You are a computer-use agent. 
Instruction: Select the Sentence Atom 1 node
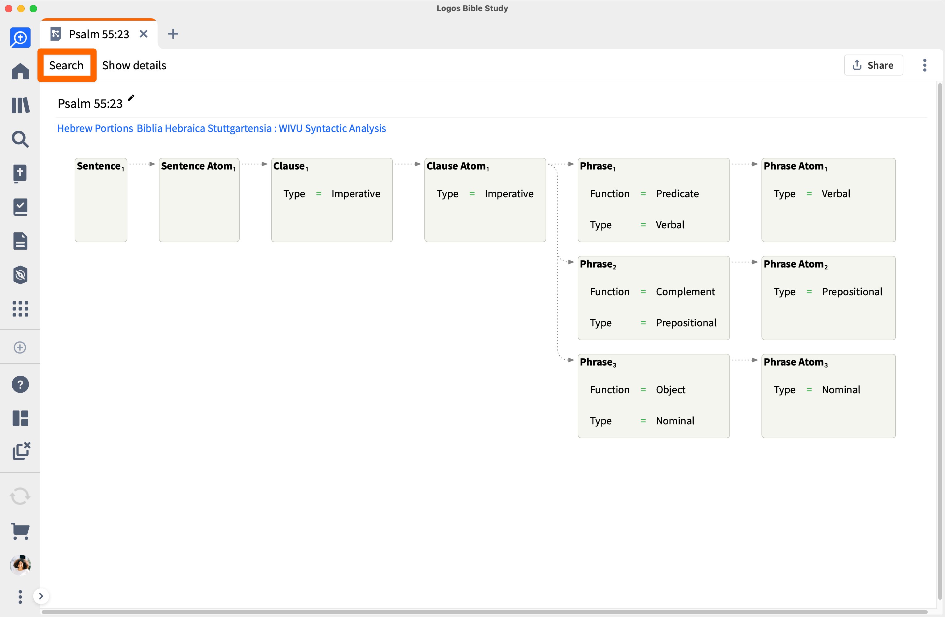point(199,200)
